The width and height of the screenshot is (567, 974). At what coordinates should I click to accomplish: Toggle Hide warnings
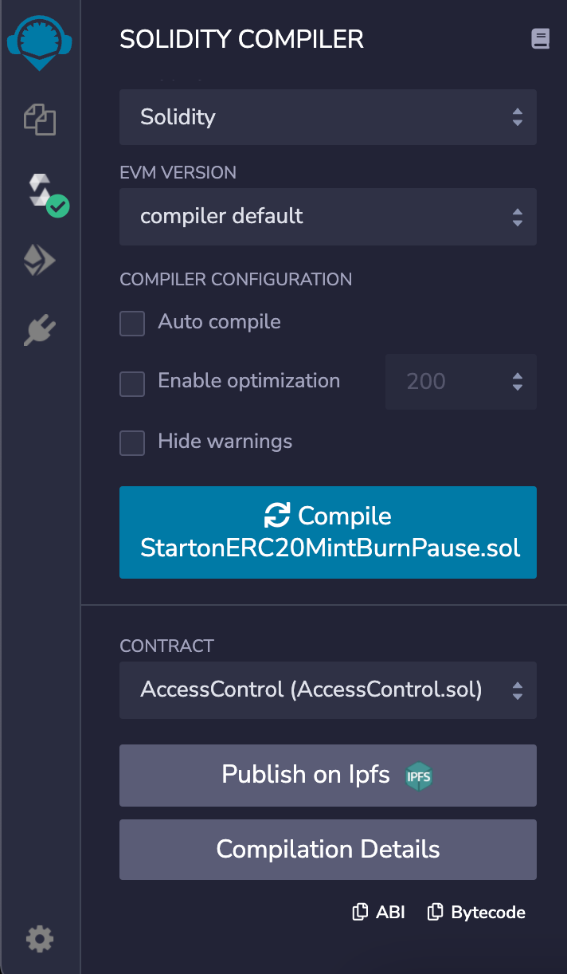pos(132,443)
